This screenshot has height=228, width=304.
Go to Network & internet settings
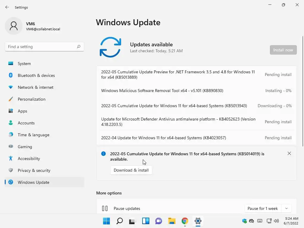[x=45, y=87]
